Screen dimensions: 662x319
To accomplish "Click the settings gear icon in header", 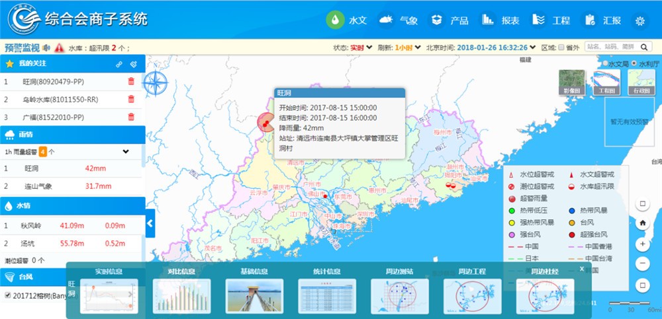I will [639, 20].
